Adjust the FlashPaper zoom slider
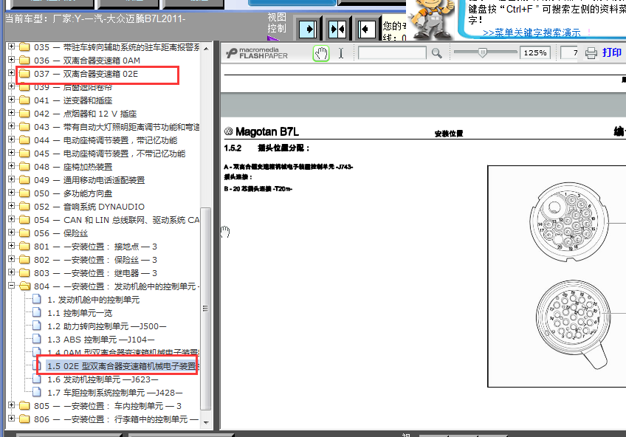This screenshot has width=626, height=437. click(483, 52)
